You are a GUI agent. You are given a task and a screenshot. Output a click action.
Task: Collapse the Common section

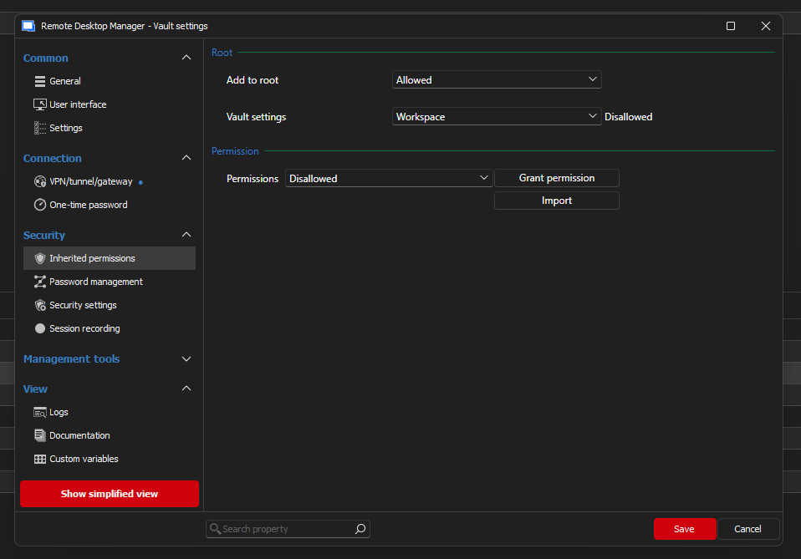pos(186,58)
